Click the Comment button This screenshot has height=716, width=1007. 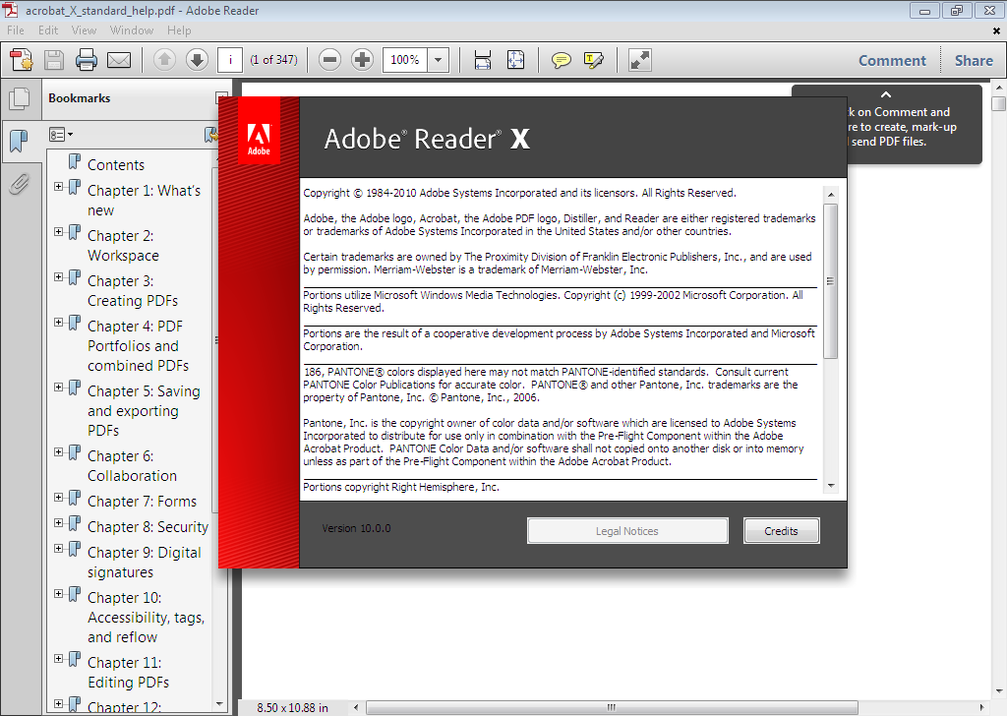pyautogui.click(x=891, y=60)
